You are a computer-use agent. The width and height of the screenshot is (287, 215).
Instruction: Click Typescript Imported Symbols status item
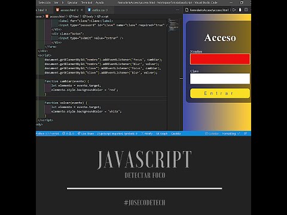pos(117,134)
